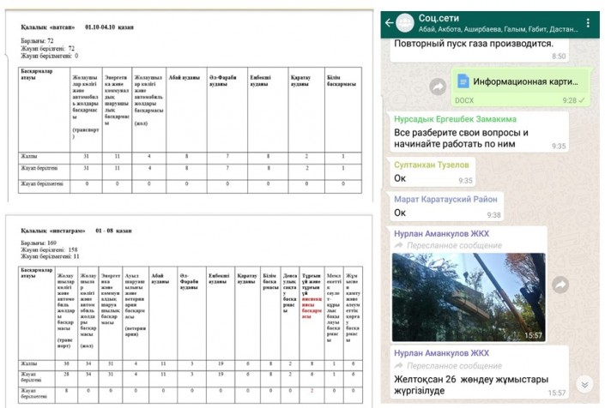The height and width of the screenshot is (408, 605).
Task: Click the blue DOCX file icon
Action: click(x=463, y=81)
